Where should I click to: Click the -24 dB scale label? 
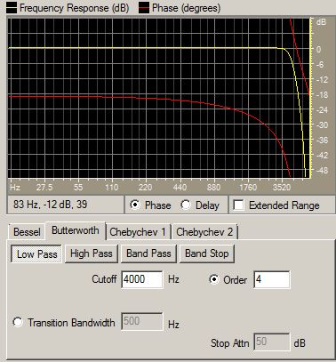322,110
